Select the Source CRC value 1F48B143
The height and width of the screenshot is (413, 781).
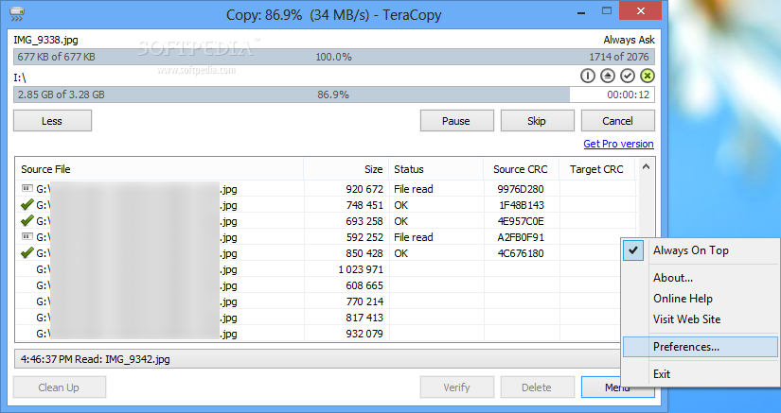(522, 205)
